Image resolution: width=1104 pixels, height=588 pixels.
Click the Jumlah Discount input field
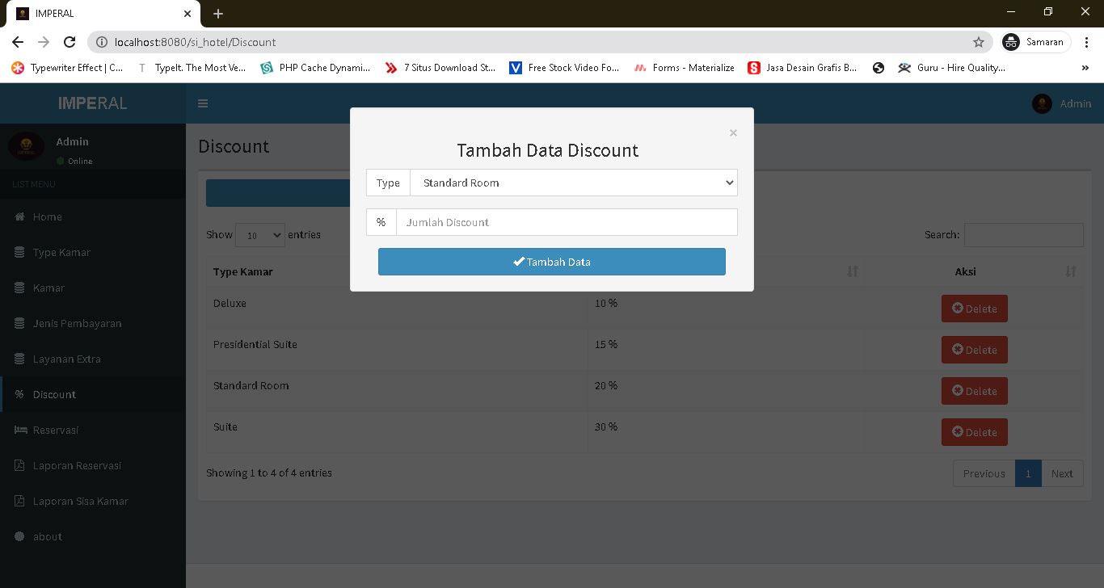point(567,222)
